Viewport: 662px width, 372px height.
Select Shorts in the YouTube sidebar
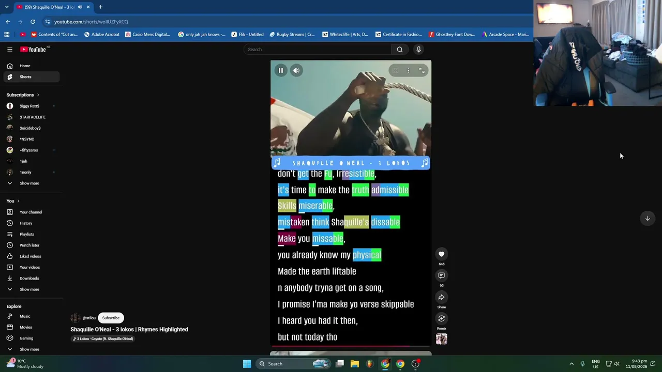point(32,76)
